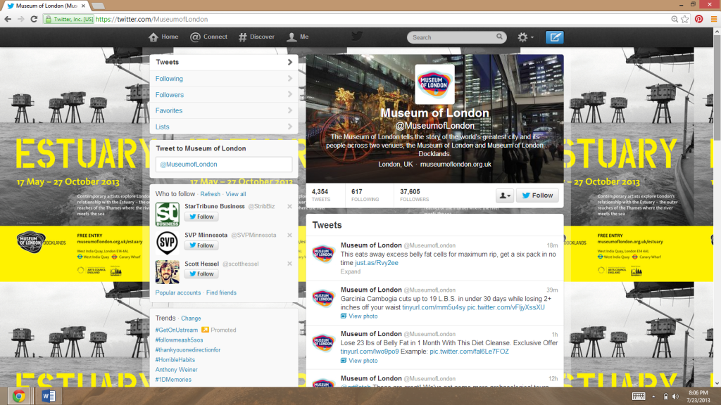This screenshot has height=405, width=721.
Task: Open user actions dropdown beside Follow
Action: point(504,195)
